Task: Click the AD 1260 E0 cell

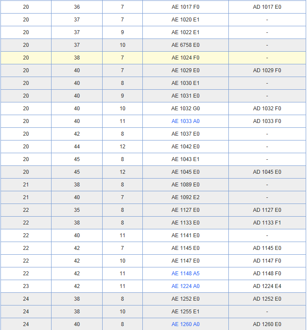Action: [267, 324]
